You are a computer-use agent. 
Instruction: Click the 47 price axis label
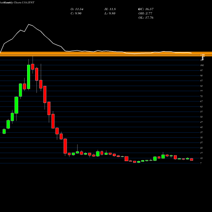point(201,122)
